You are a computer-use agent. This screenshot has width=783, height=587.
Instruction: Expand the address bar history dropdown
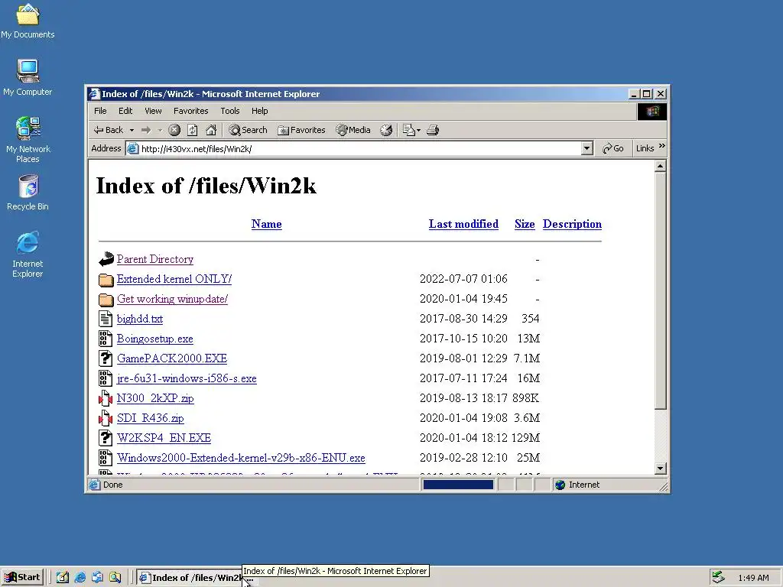coord(587,149)
